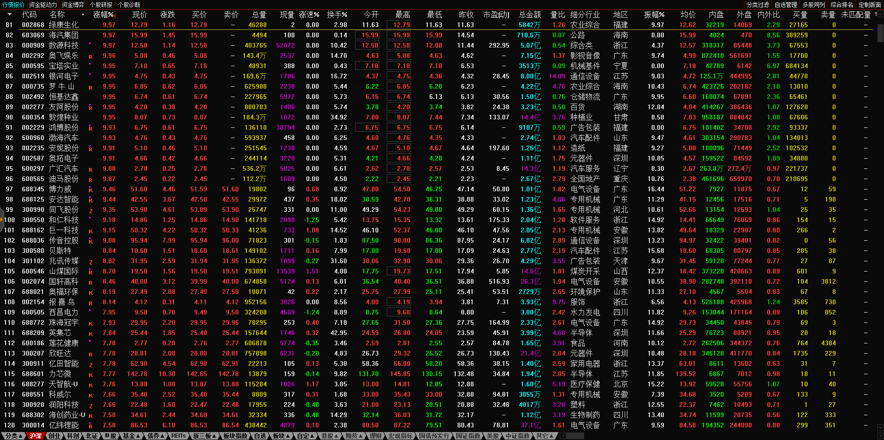Click the scrollbar down arrow at bottom right
Image resolution: width=884 pixels, height=440 pixels.
pos(880,427)
